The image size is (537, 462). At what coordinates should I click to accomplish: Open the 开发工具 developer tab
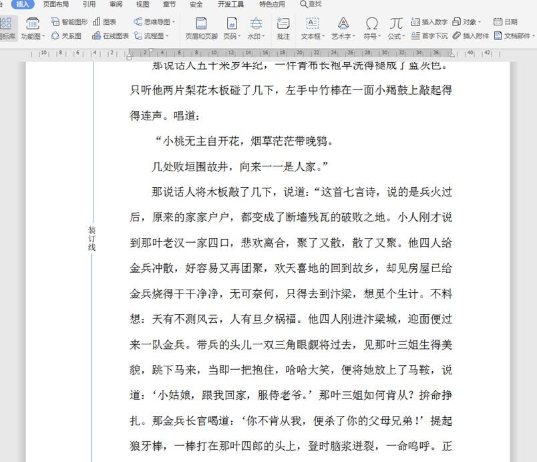point(230,4)
